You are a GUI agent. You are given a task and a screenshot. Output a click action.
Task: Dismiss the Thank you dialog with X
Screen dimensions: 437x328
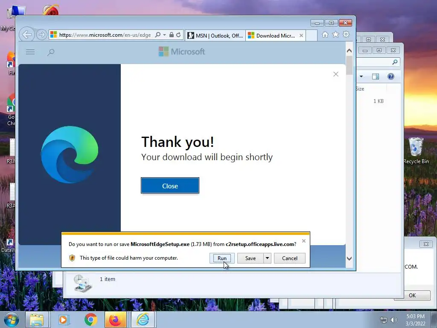[336, 74]
